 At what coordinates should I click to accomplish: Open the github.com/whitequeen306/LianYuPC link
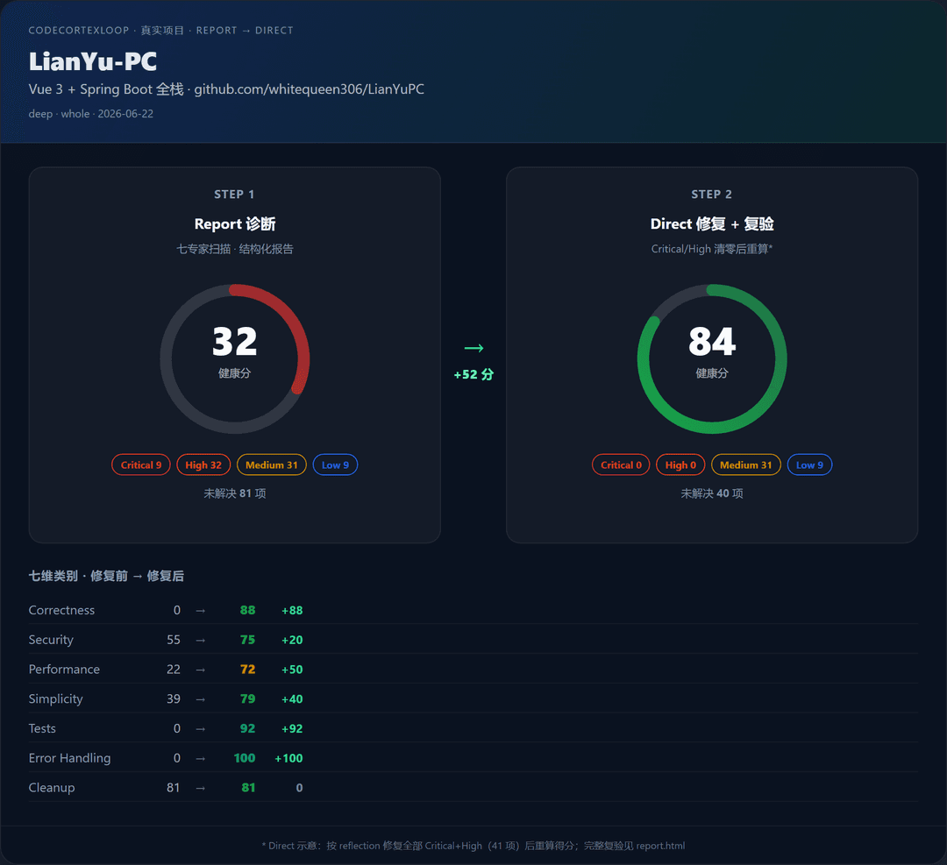coord(309,89)
